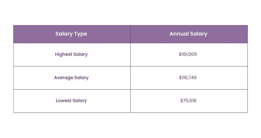Select the Lowest Salary cell
This screenshot has height=138, width=261.
point(71,101)
